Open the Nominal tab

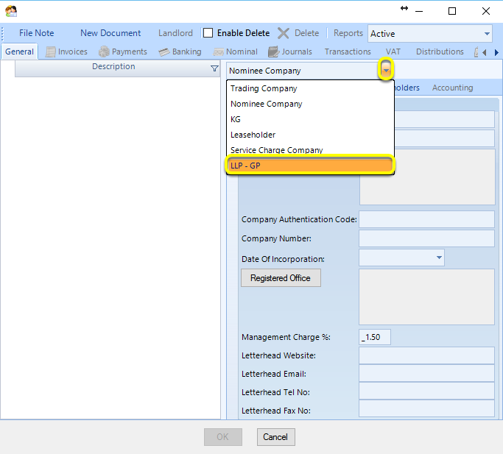236,52
